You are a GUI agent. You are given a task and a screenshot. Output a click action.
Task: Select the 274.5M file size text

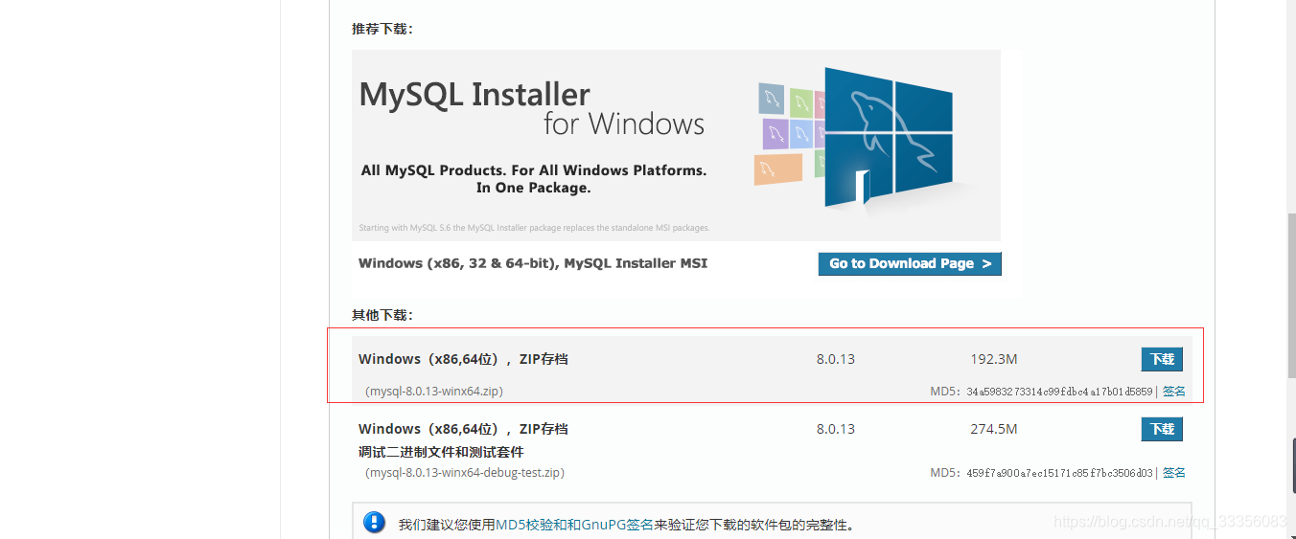[994, 429]
